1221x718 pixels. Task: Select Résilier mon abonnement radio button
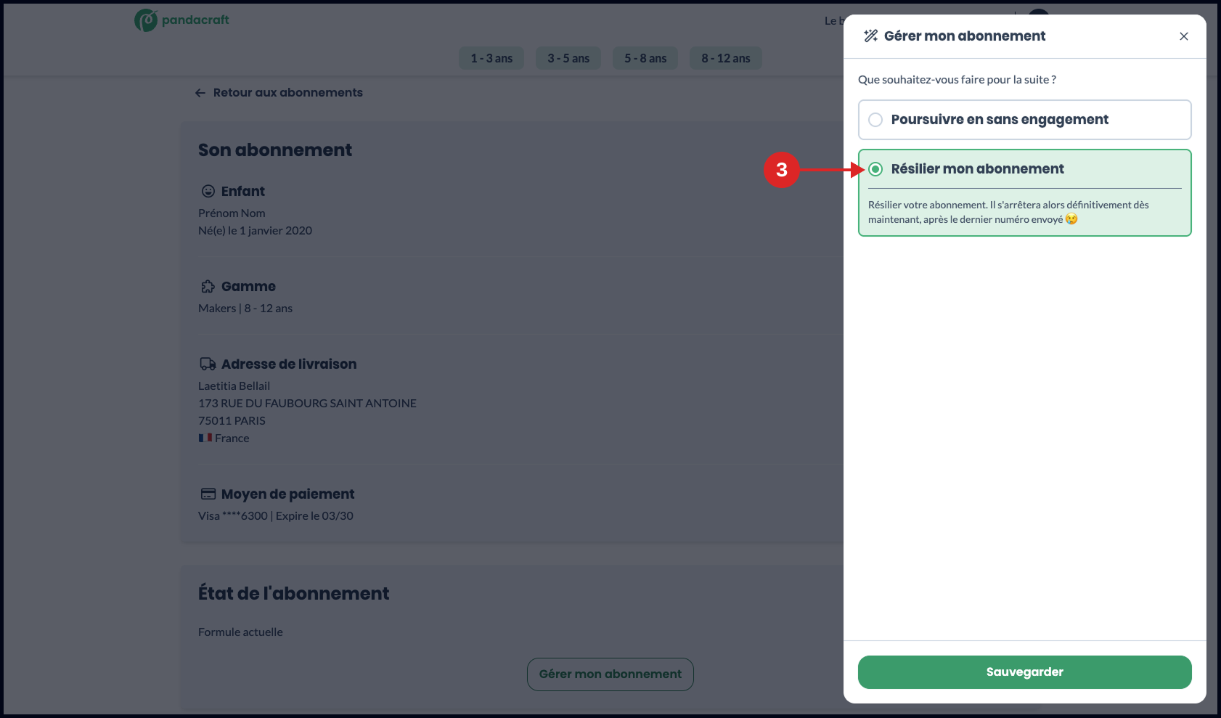tap(875, 169)
